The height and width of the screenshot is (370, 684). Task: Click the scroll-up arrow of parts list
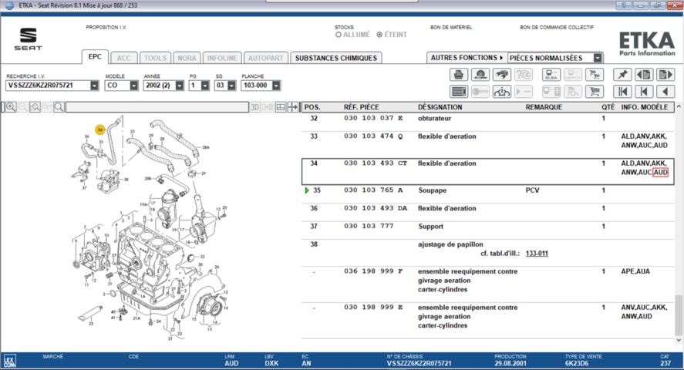coord(679,106)
